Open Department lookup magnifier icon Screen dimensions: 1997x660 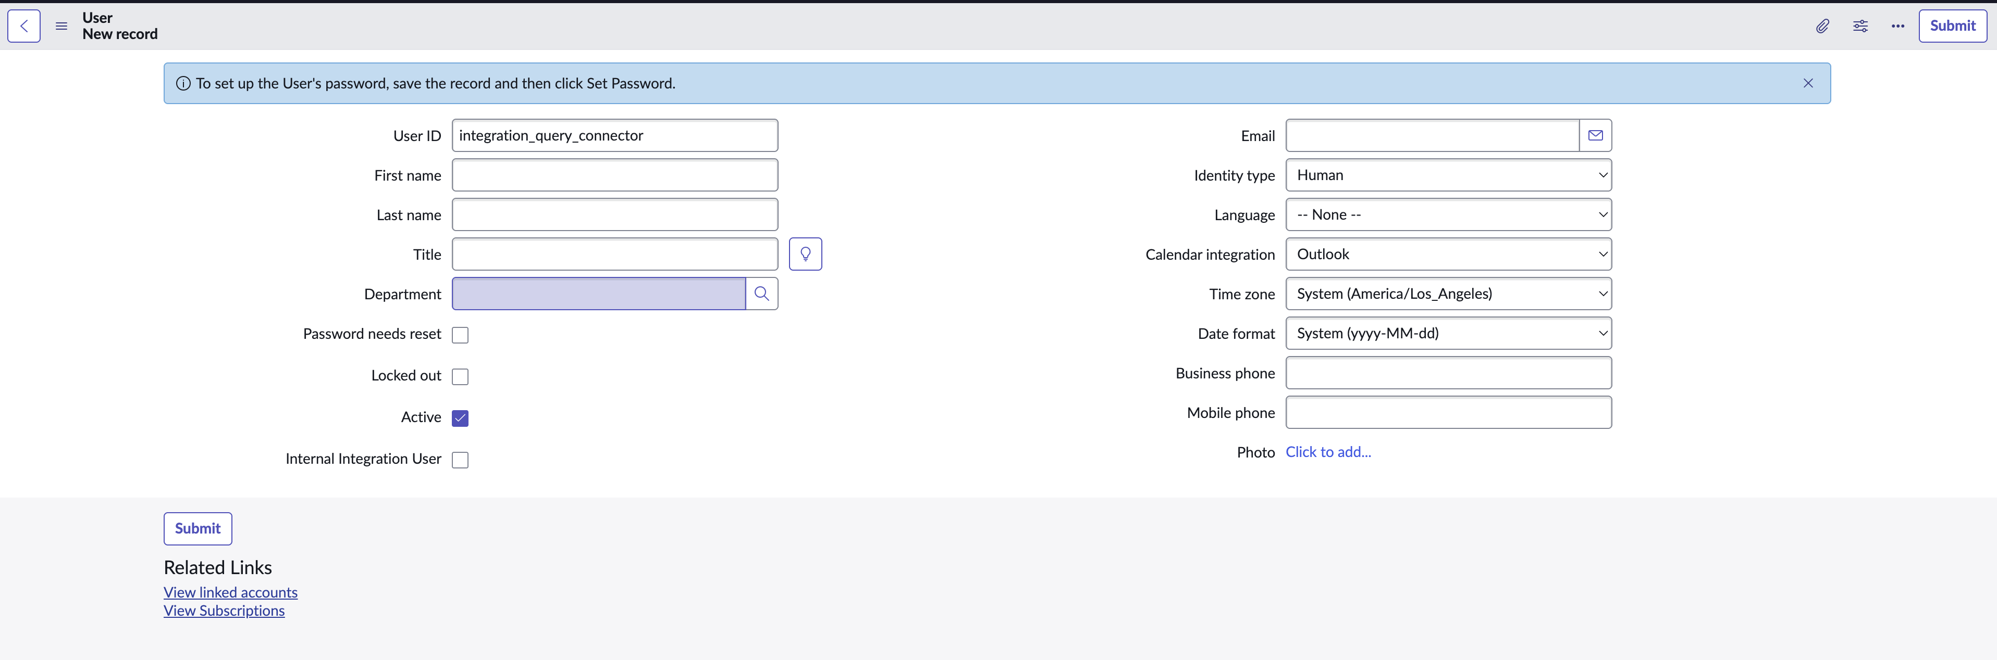tap(761, 294)
